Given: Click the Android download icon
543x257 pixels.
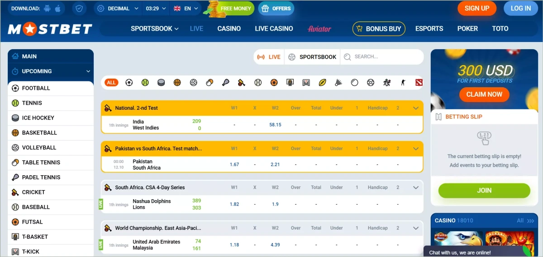Looking at the screenshot, I should (x=48, y=9).
